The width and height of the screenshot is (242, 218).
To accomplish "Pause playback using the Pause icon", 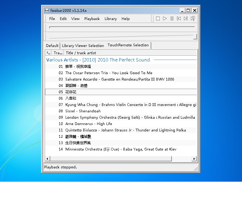I will (x=172, y=19).
